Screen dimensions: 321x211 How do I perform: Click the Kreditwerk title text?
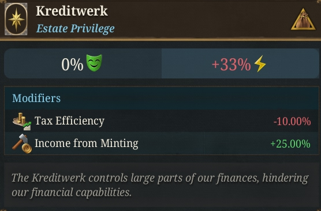click(x=72, y=11)
